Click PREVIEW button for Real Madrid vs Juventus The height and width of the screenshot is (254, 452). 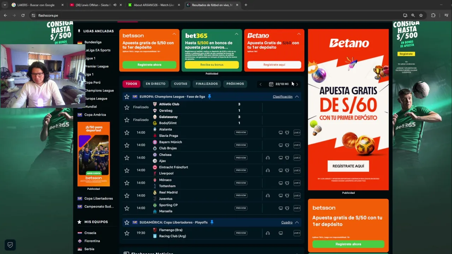pos(241,195)
